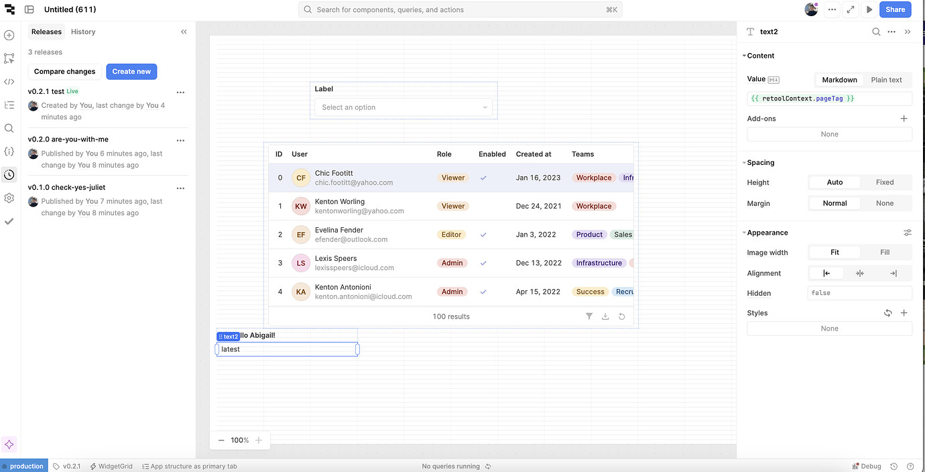The image size is (925, 472).
Task: Zoom out with the minus icon
Action: 221,440
